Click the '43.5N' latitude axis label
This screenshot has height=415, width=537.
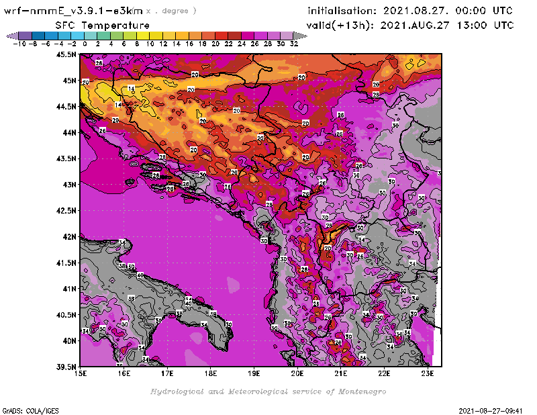click(66, 158)
